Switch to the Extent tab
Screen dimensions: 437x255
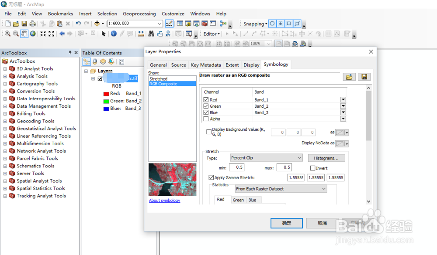[x=232, y=65]
